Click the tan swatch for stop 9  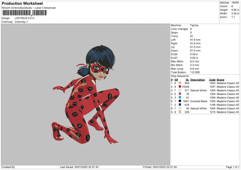coord(180,112)
